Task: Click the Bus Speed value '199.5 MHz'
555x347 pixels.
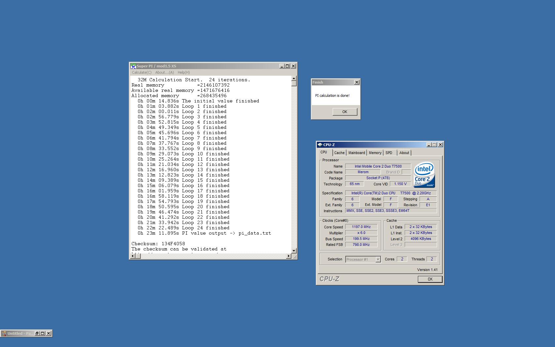Action: [361, 239]
